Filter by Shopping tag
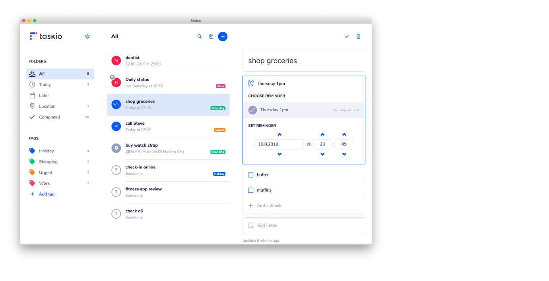The height and width of the screenshot is (281, 549). pos(60,162)
